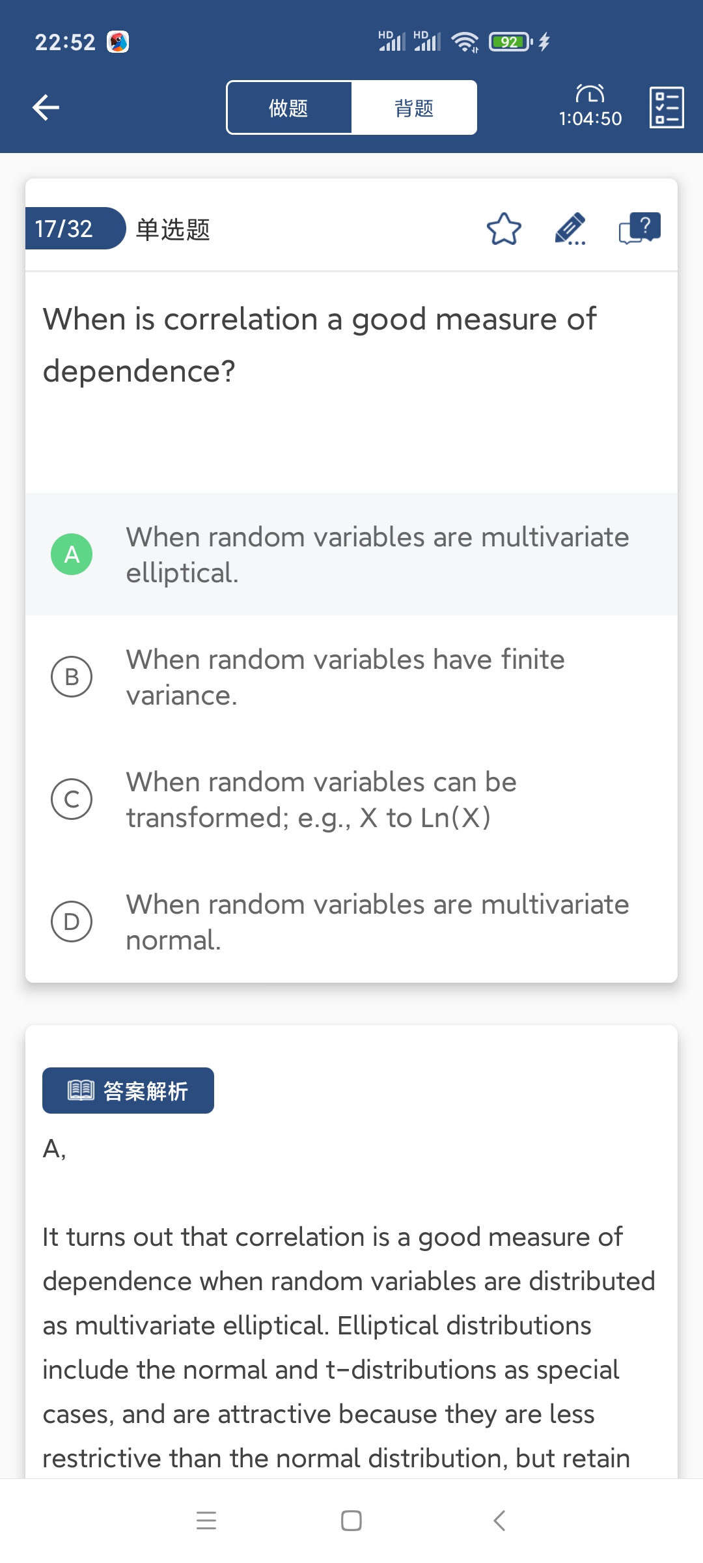Switch to the 背题 tab

[x=414, y=108]
